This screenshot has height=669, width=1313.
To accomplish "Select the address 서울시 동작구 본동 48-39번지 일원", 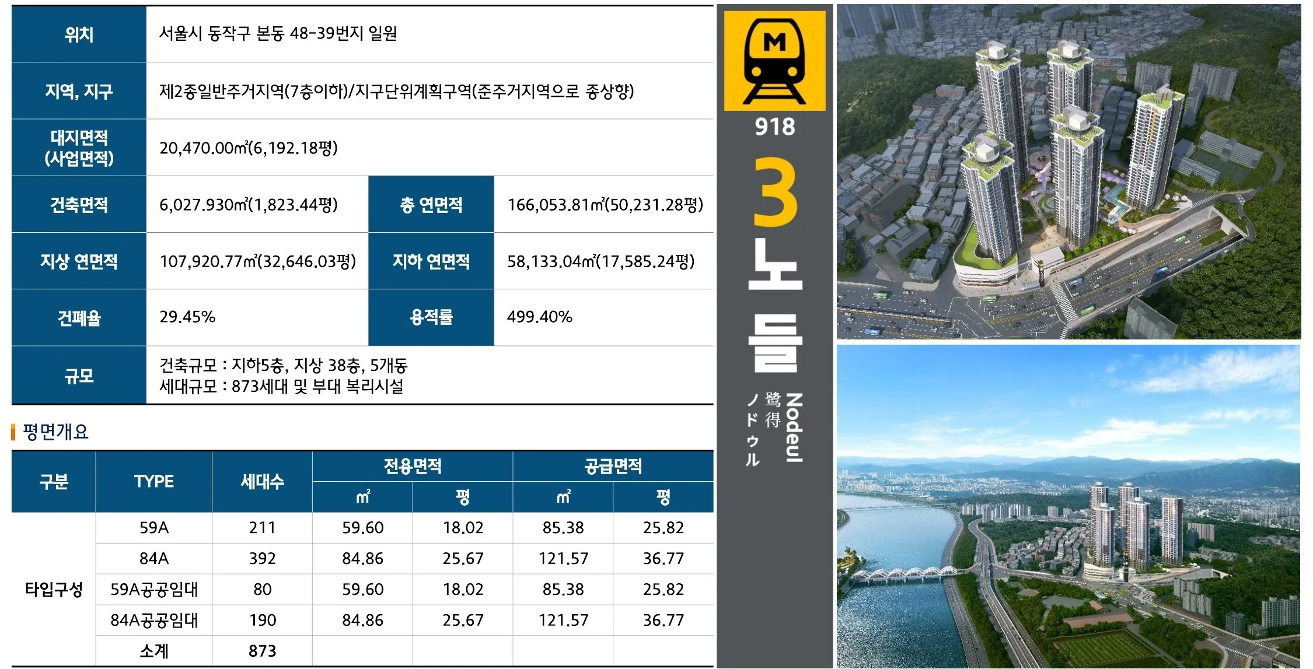I will (x=278, y=33).
